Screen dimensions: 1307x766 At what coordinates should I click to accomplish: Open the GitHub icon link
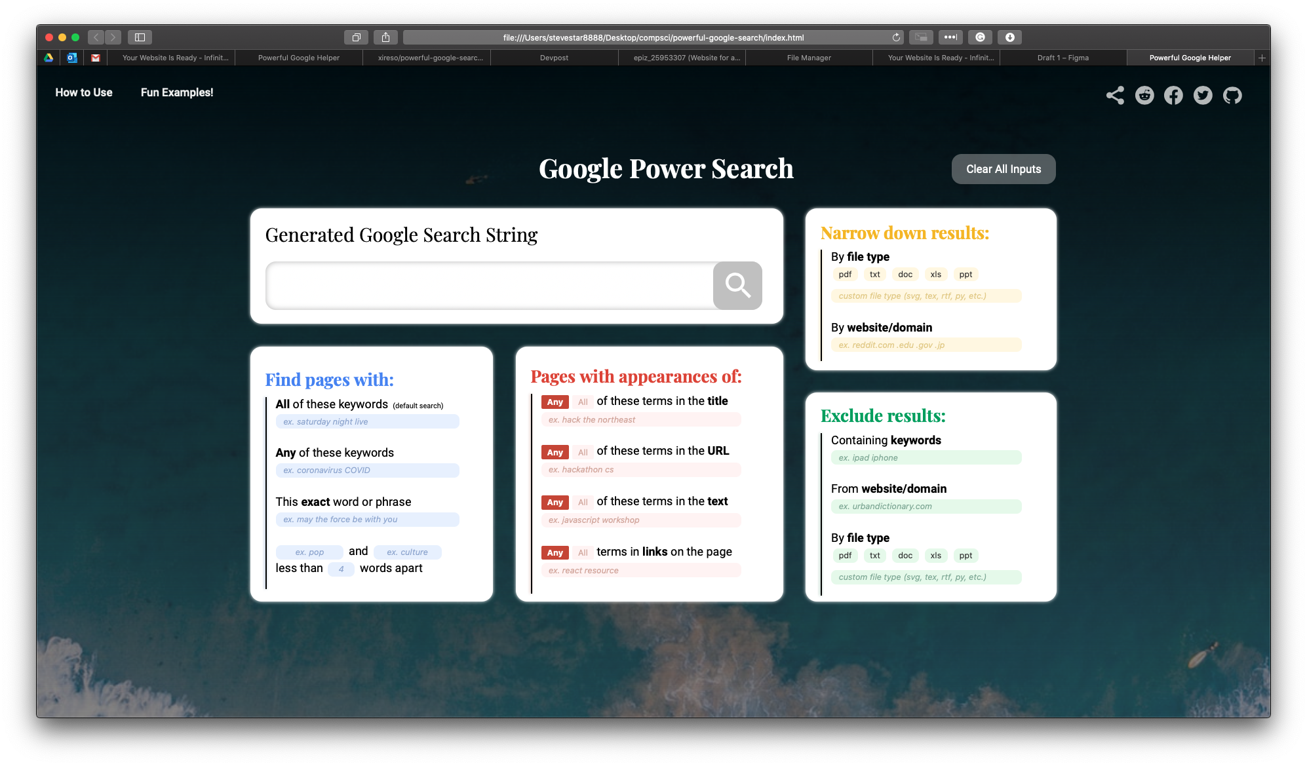click(1232, 96)
